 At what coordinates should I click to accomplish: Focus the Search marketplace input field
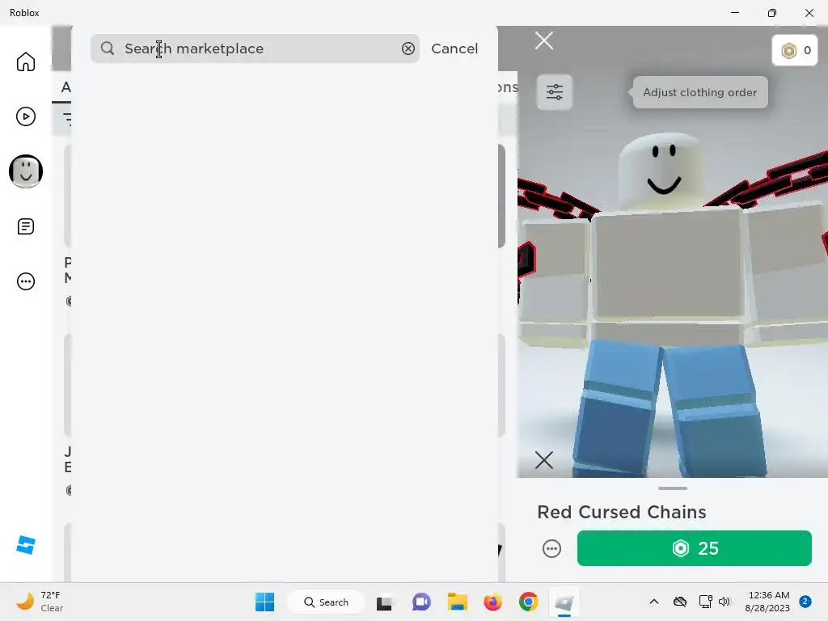255,49
